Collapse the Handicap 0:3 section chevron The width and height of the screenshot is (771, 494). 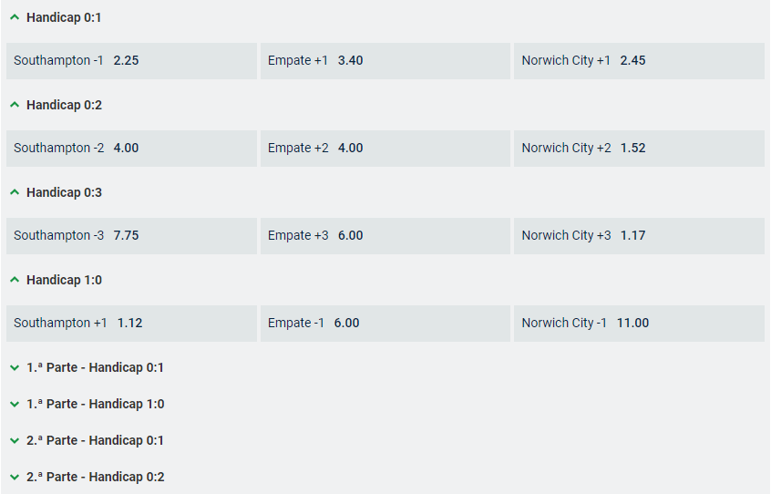point(15,192)
